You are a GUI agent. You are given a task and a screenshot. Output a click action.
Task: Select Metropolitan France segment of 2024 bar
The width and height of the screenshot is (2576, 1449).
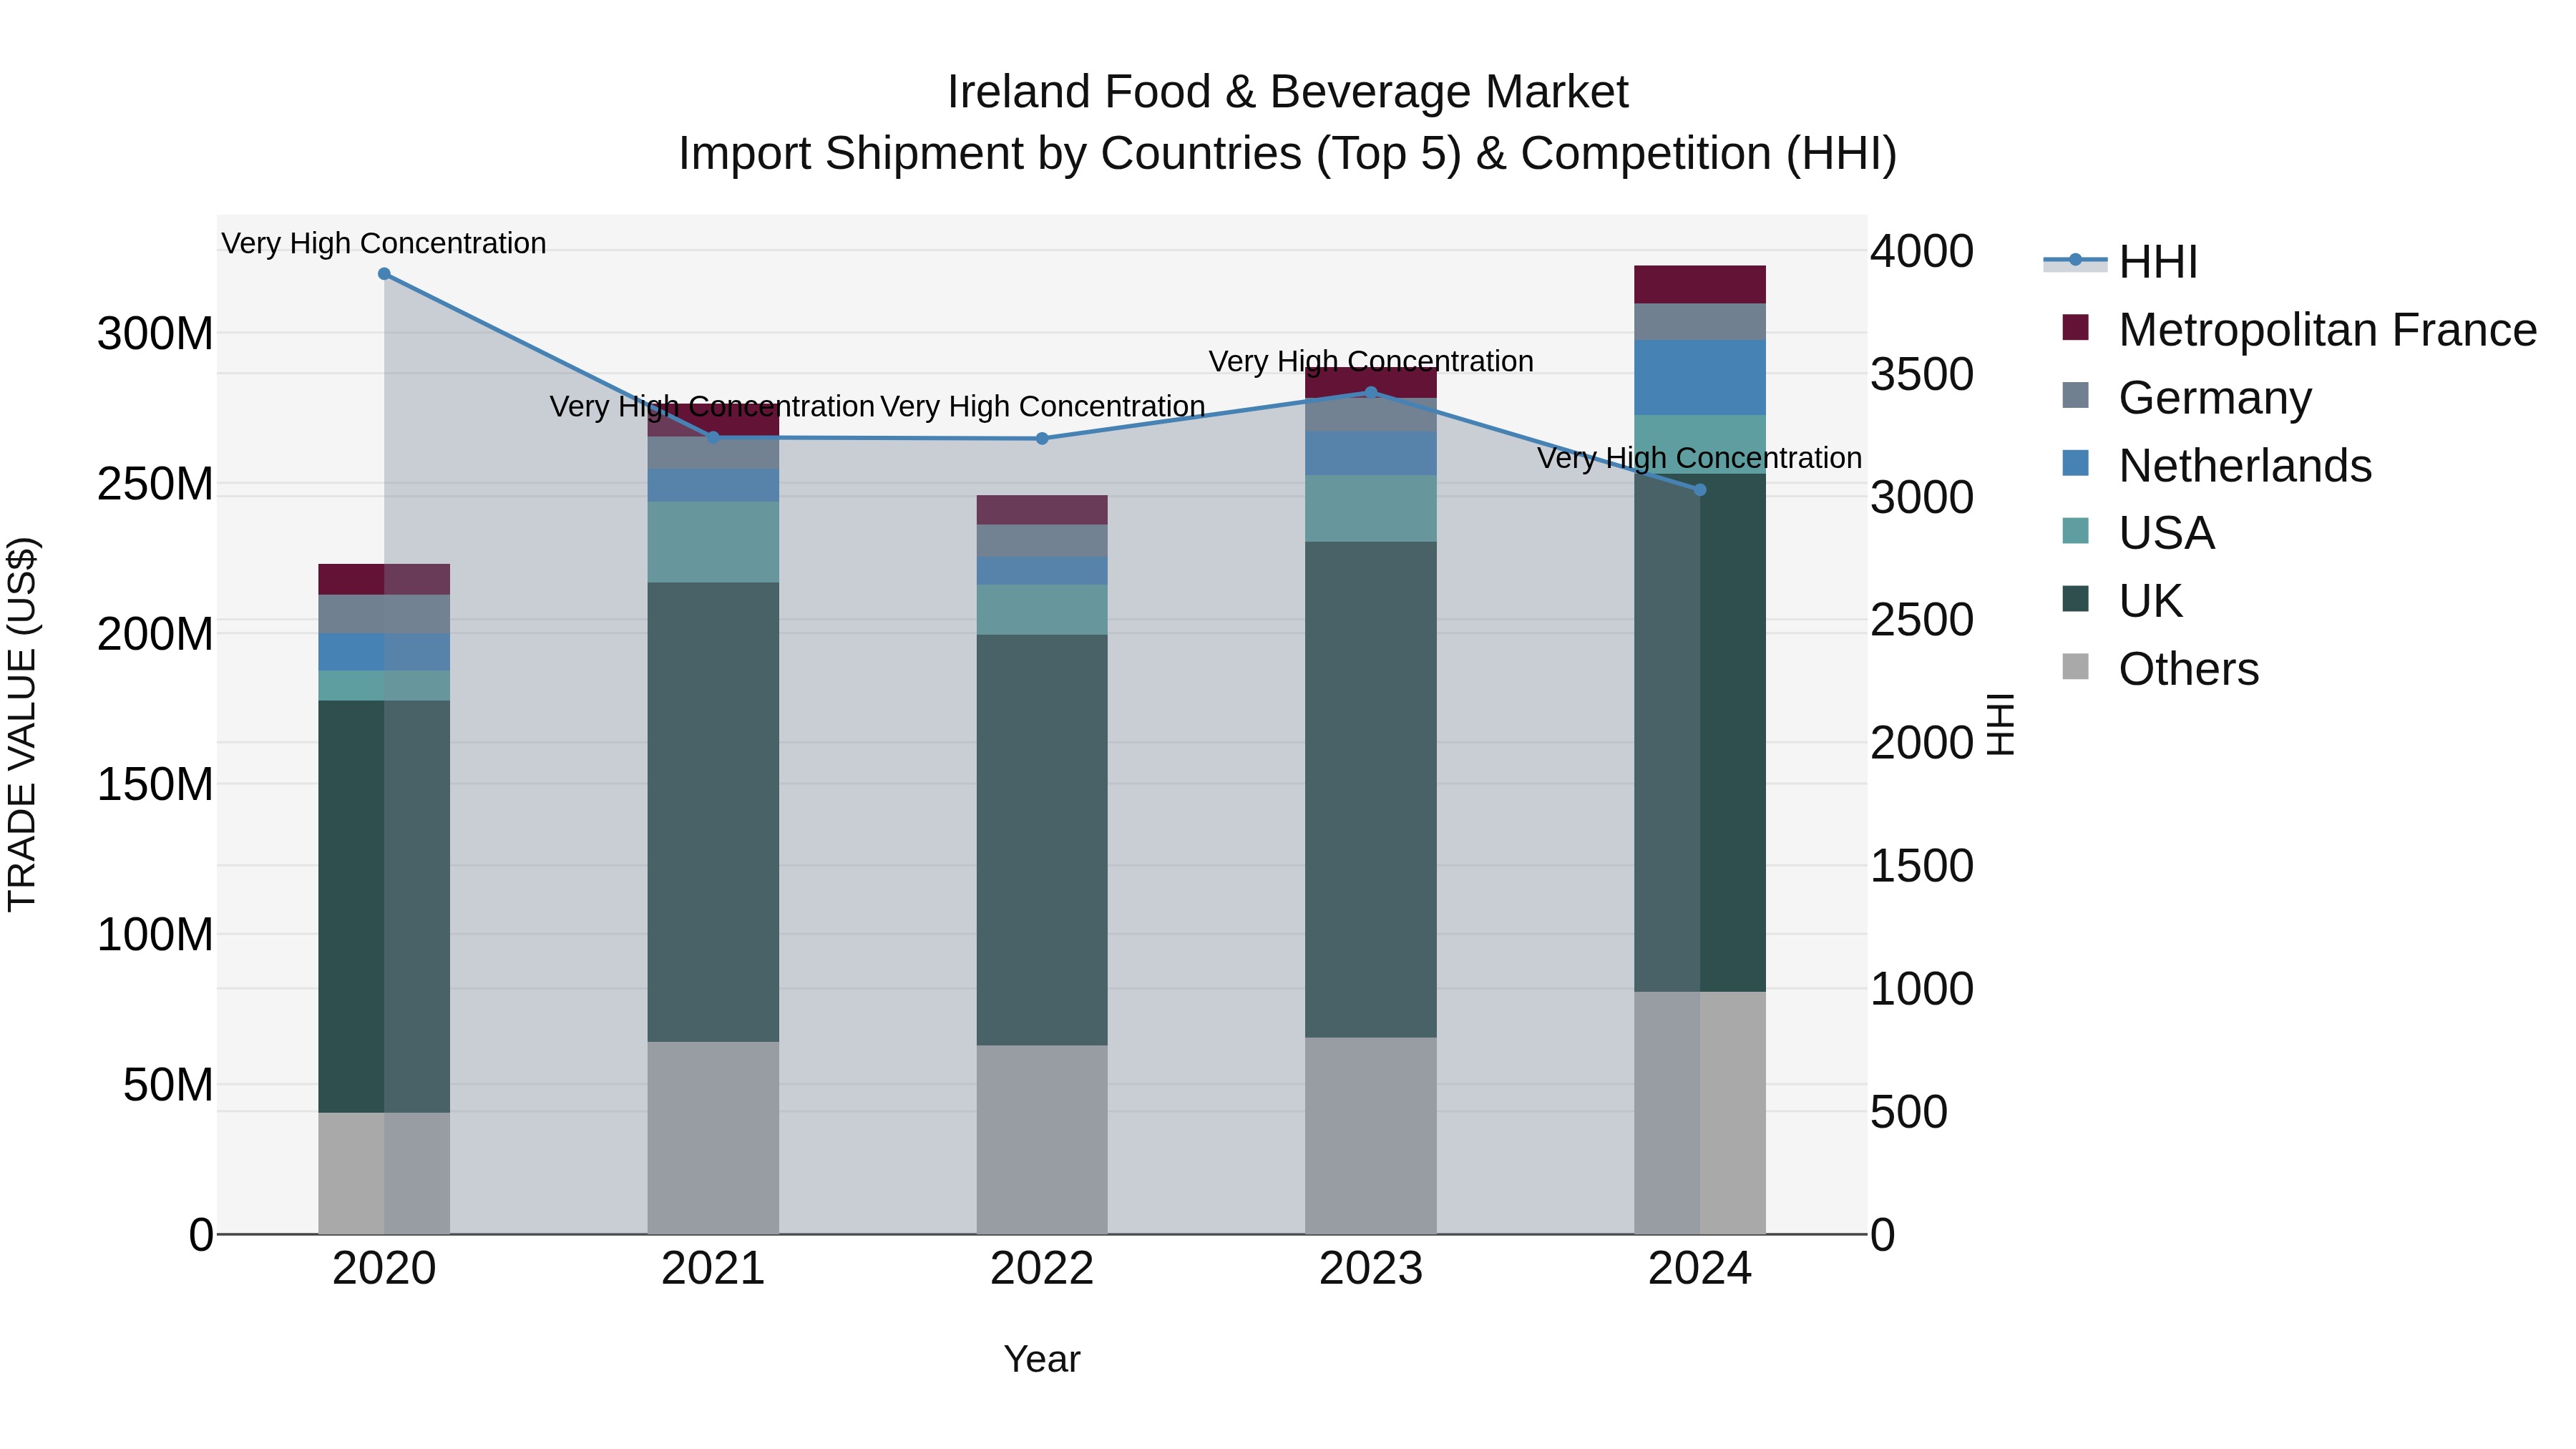pyautogui.click(x=1700, y=285)
